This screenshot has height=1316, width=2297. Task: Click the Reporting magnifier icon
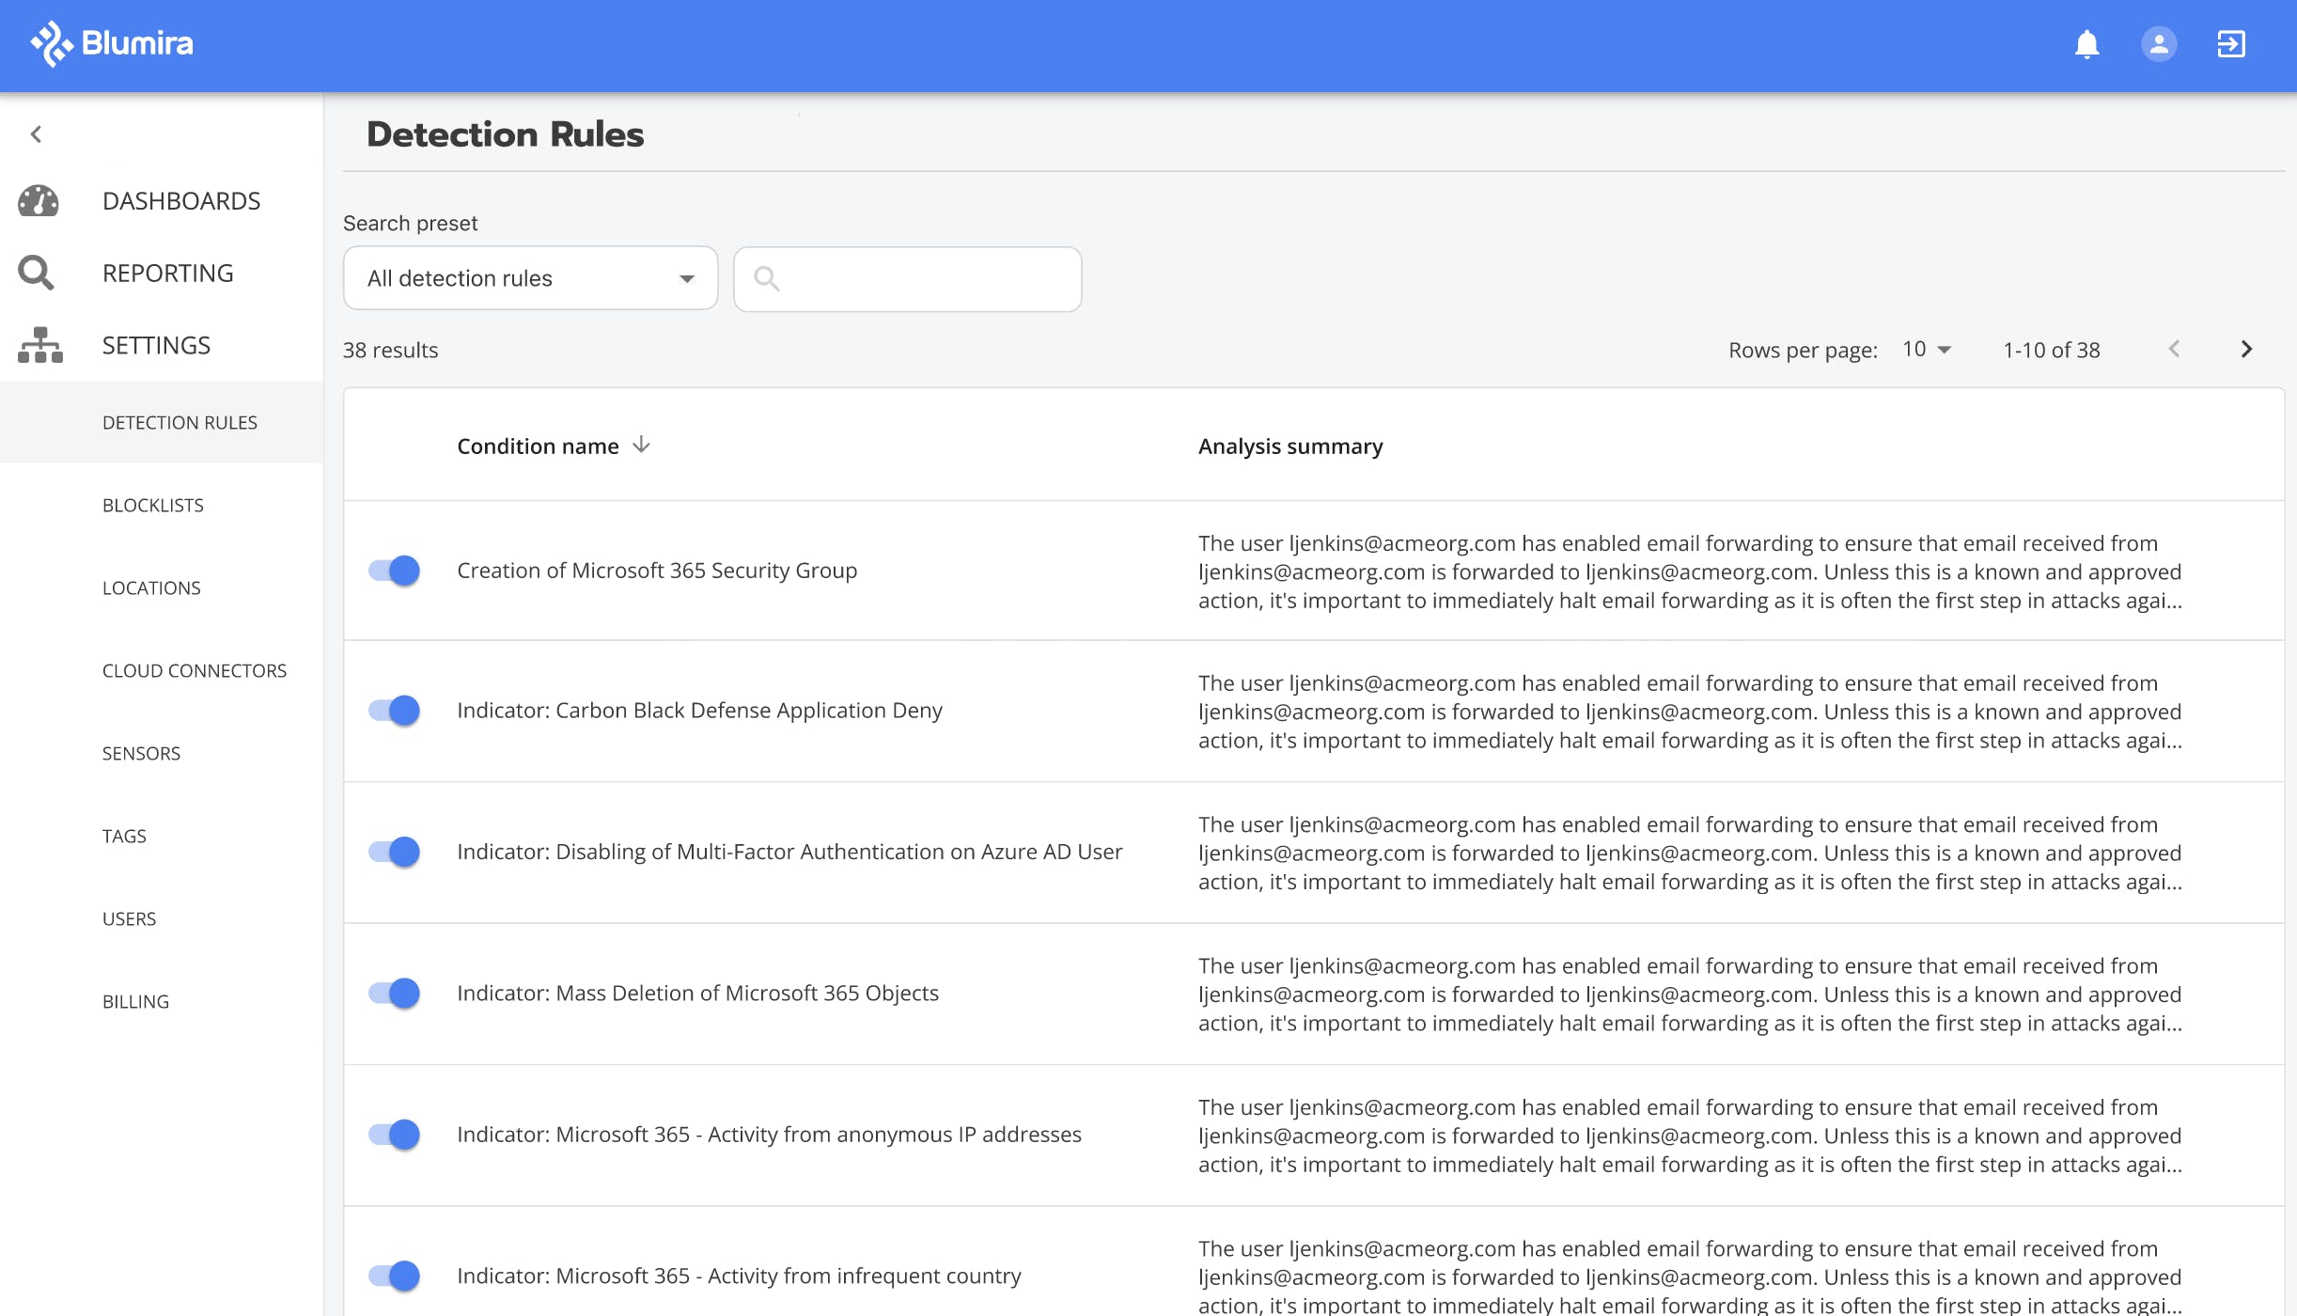tap(37, 274)
